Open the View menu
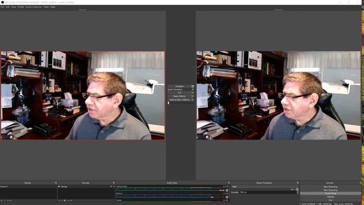 coord(14,7)
